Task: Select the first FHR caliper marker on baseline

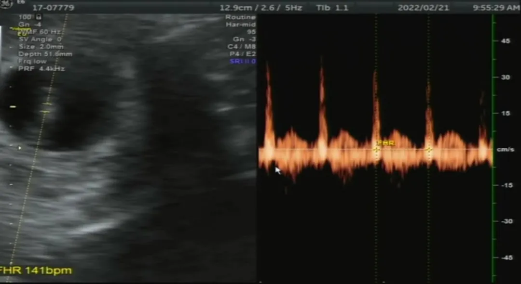Action: (x=376, y=150)
